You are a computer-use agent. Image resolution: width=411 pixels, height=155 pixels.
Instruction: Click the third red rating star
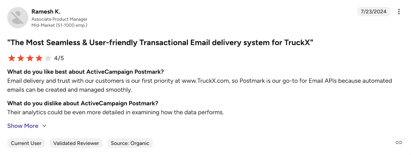click(30, 58)
